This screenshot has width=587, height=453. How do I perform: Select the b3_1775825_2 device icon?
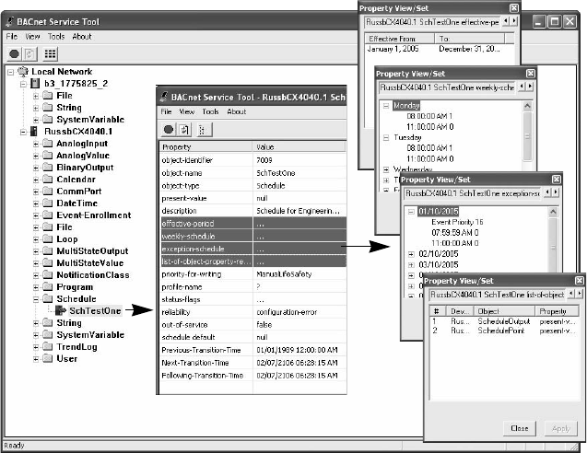coord(35,84)
